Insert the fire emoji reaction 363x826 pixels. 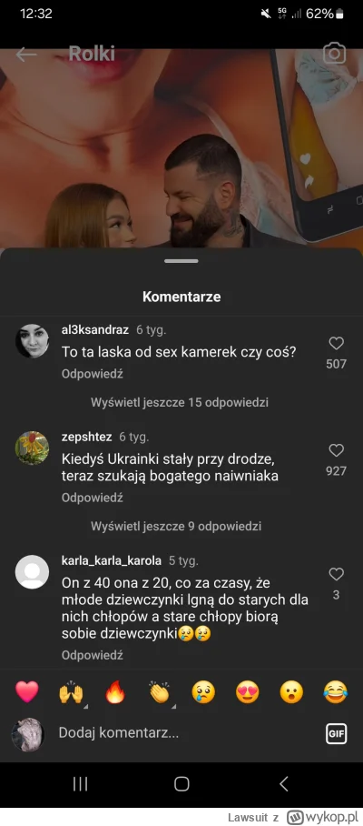pyautogui.click(x=115, y=692)
